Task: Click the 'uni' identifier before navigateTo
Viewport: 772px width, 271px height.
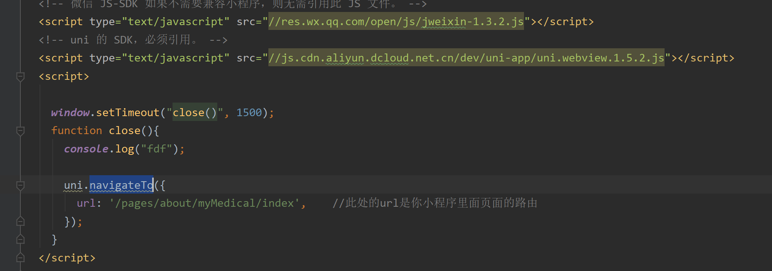Action: click(73, 185)
